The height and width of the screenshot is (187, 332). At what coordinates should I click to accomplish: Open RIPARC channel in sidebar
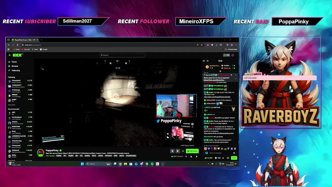pos(20,95)
